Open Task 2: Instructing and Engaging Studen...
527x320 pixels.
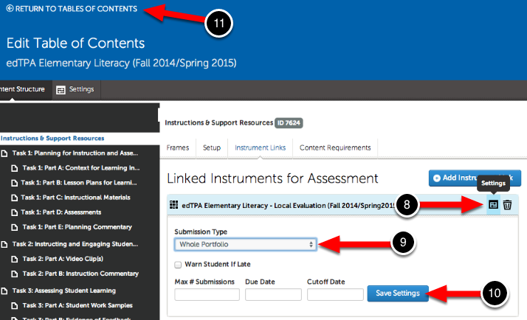[75, 244]
